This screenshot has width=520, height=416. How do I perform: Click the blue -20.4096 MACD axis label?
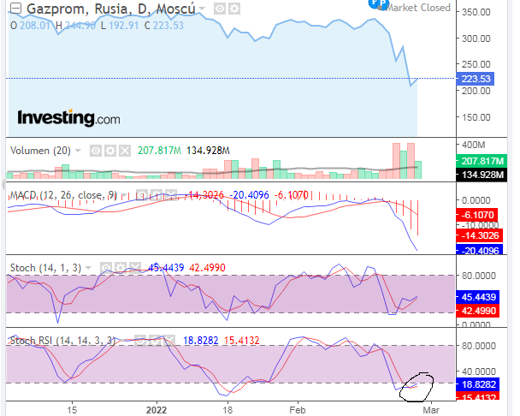(x=480, y=250)
